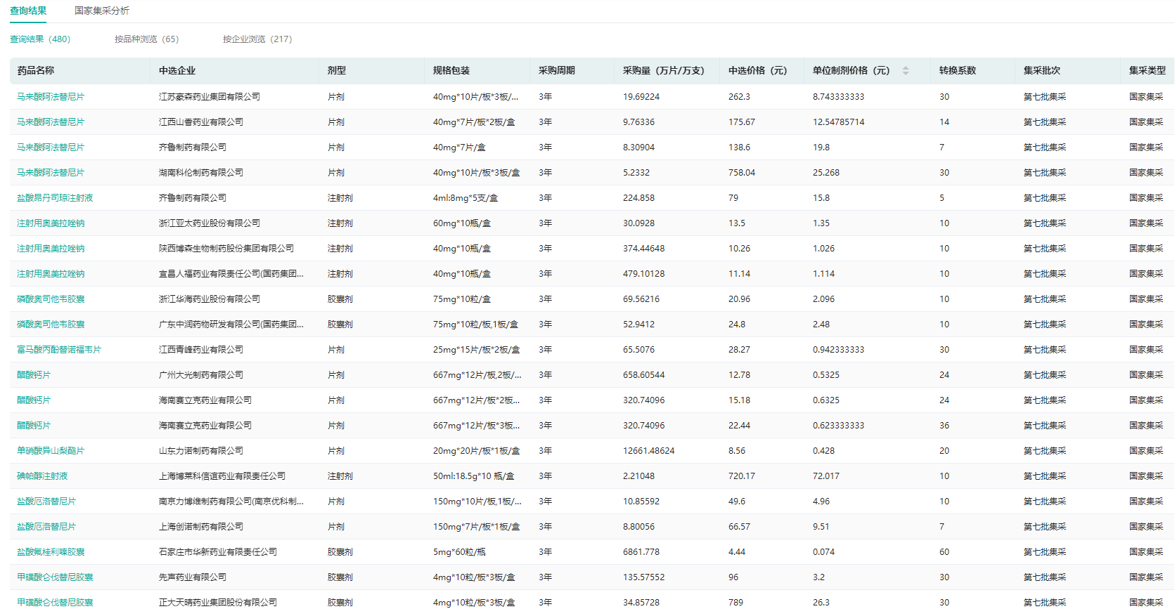
Task: Open 马来酸阿法替尼片 in the 湖南科伦制药 row
Action: click(51, 173)
